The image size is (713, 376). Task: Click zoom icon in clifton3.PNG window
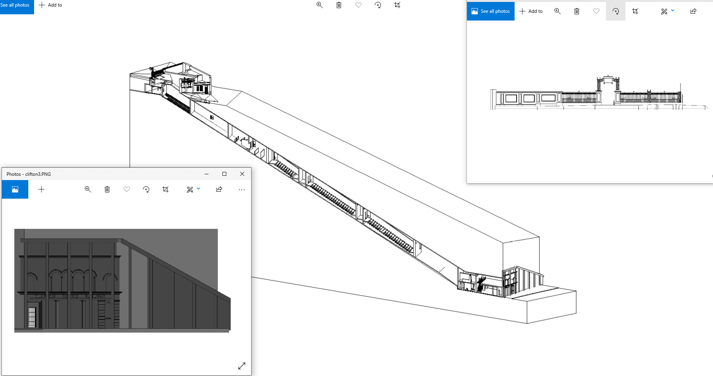click(x=88, y=189)
